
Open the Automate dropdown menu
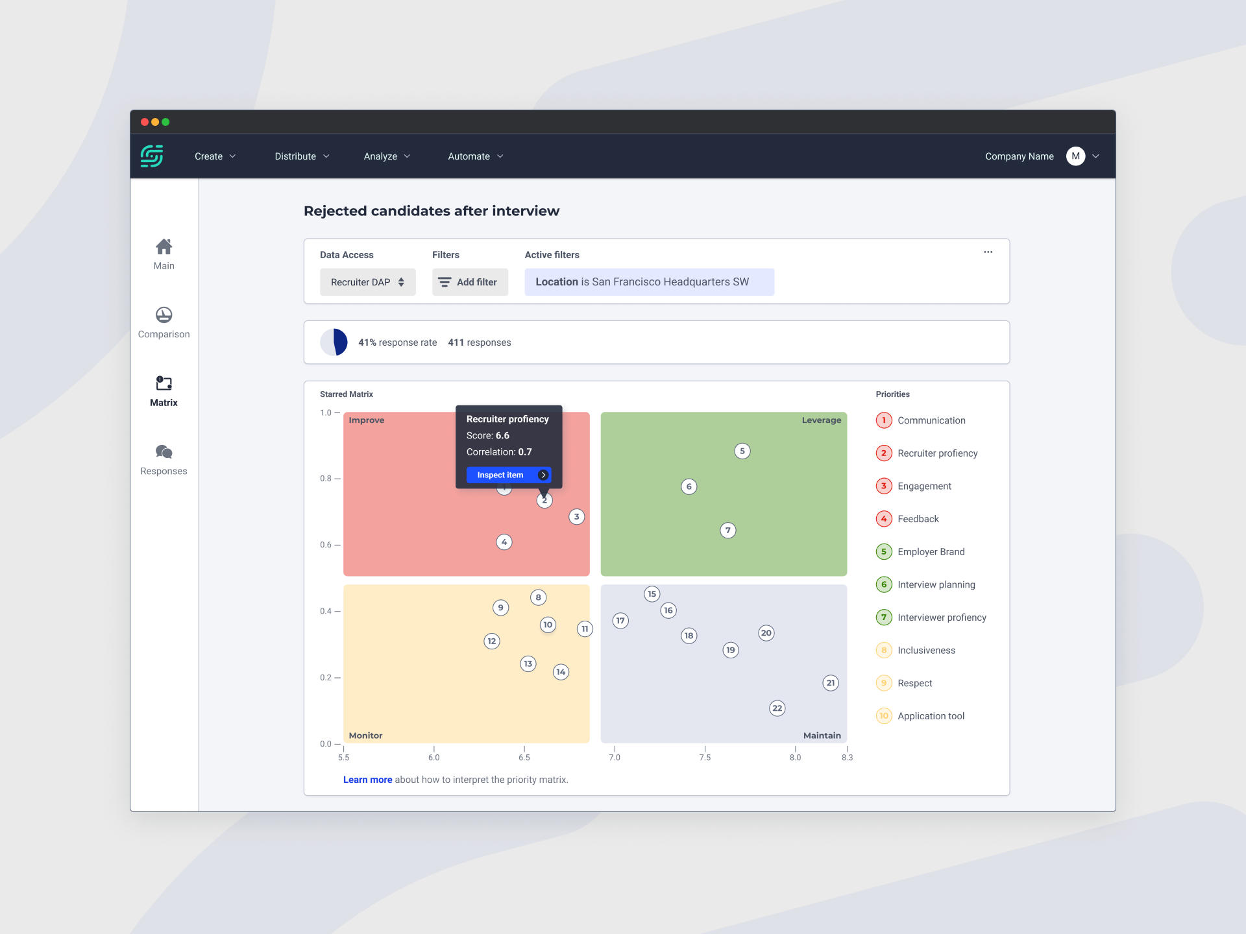[476, 156]
